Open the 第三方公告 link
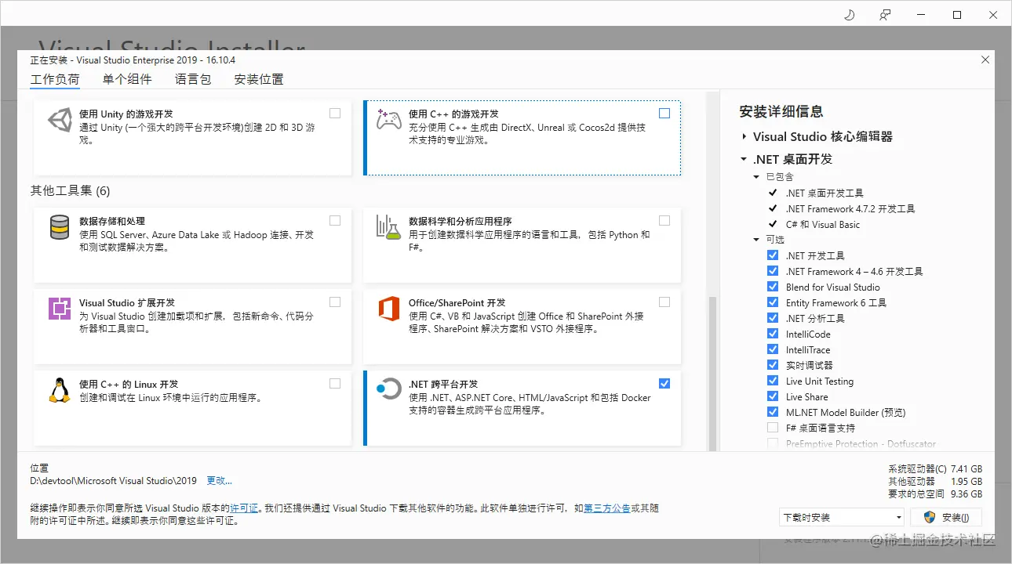The image size is (1012, 564). pyautogui.click(x=607, y=508)
